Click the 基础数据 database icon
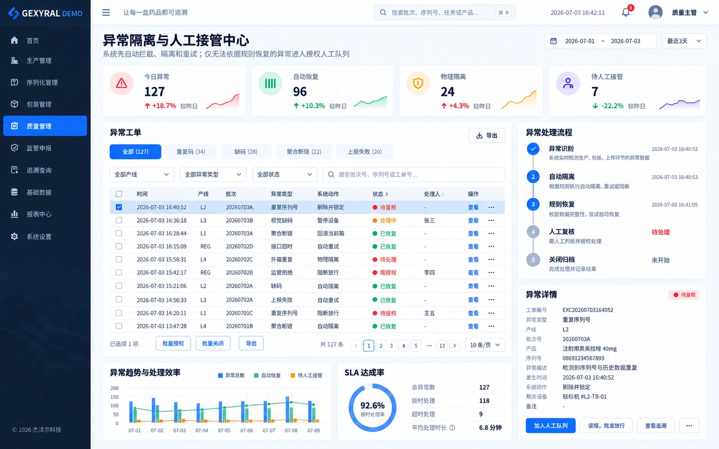Image resolution: width=719 pixels, height=449 pixels. pos(14,192)
